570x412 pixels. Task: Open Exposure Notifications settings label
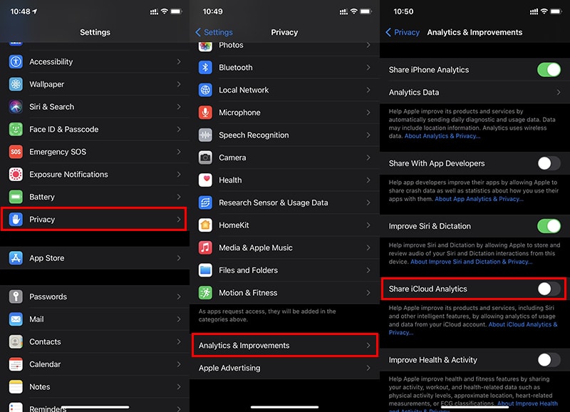68,175
